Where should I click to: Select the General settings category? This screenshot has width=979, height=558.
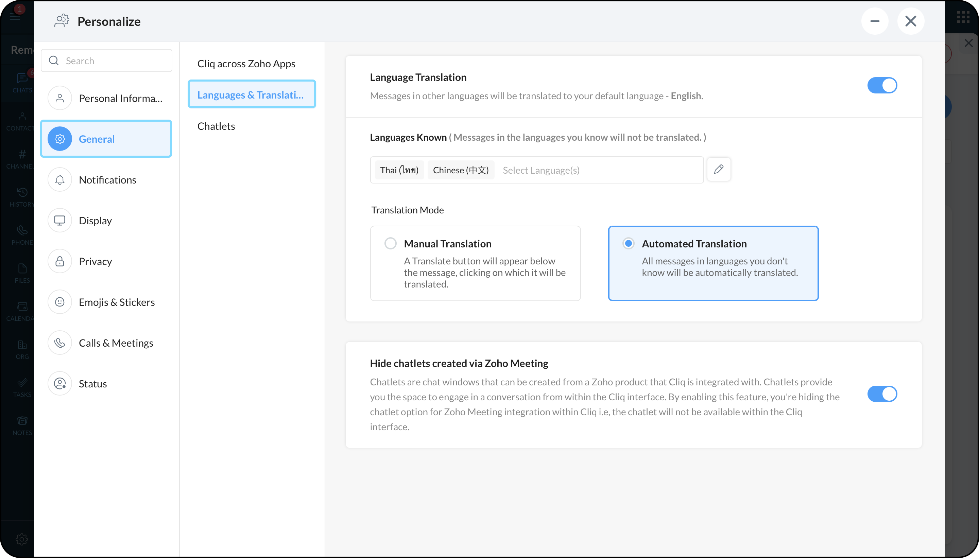[x=106, y=139]
